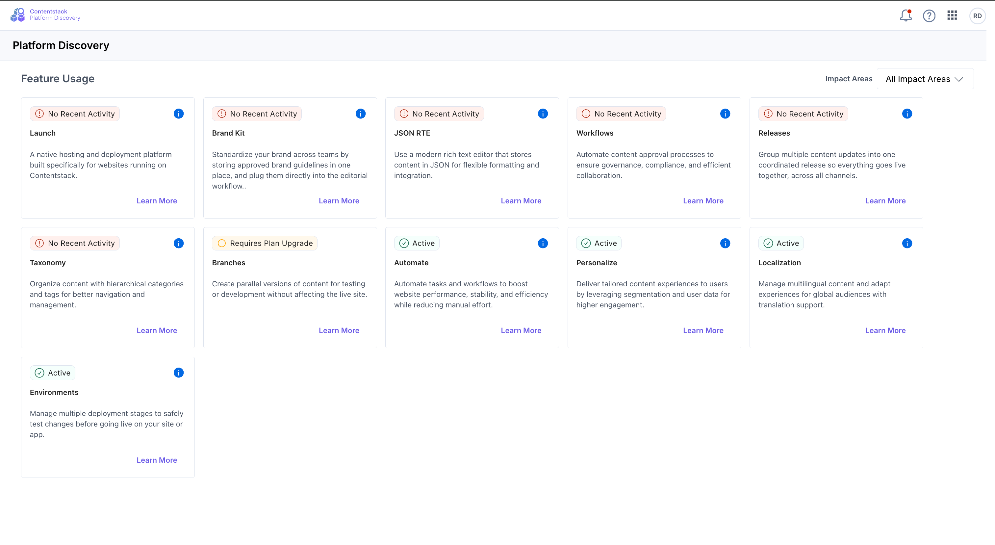Show info for the Releases card
The height and width of the screenshot is (545, 995).
pyautogui.click(x=907, y=114)
